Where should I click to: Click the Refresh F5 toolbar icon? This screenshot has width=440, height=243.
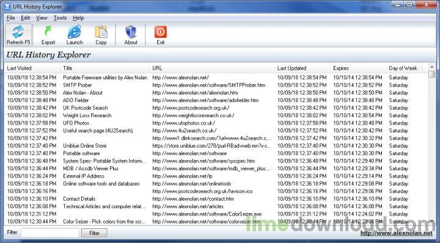coord(18,35)
